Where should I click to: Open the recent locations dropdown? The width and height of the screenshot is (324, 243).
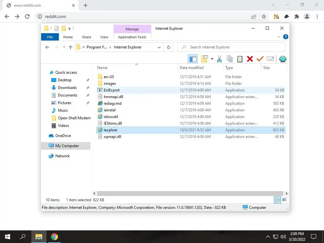click(64, 47)
